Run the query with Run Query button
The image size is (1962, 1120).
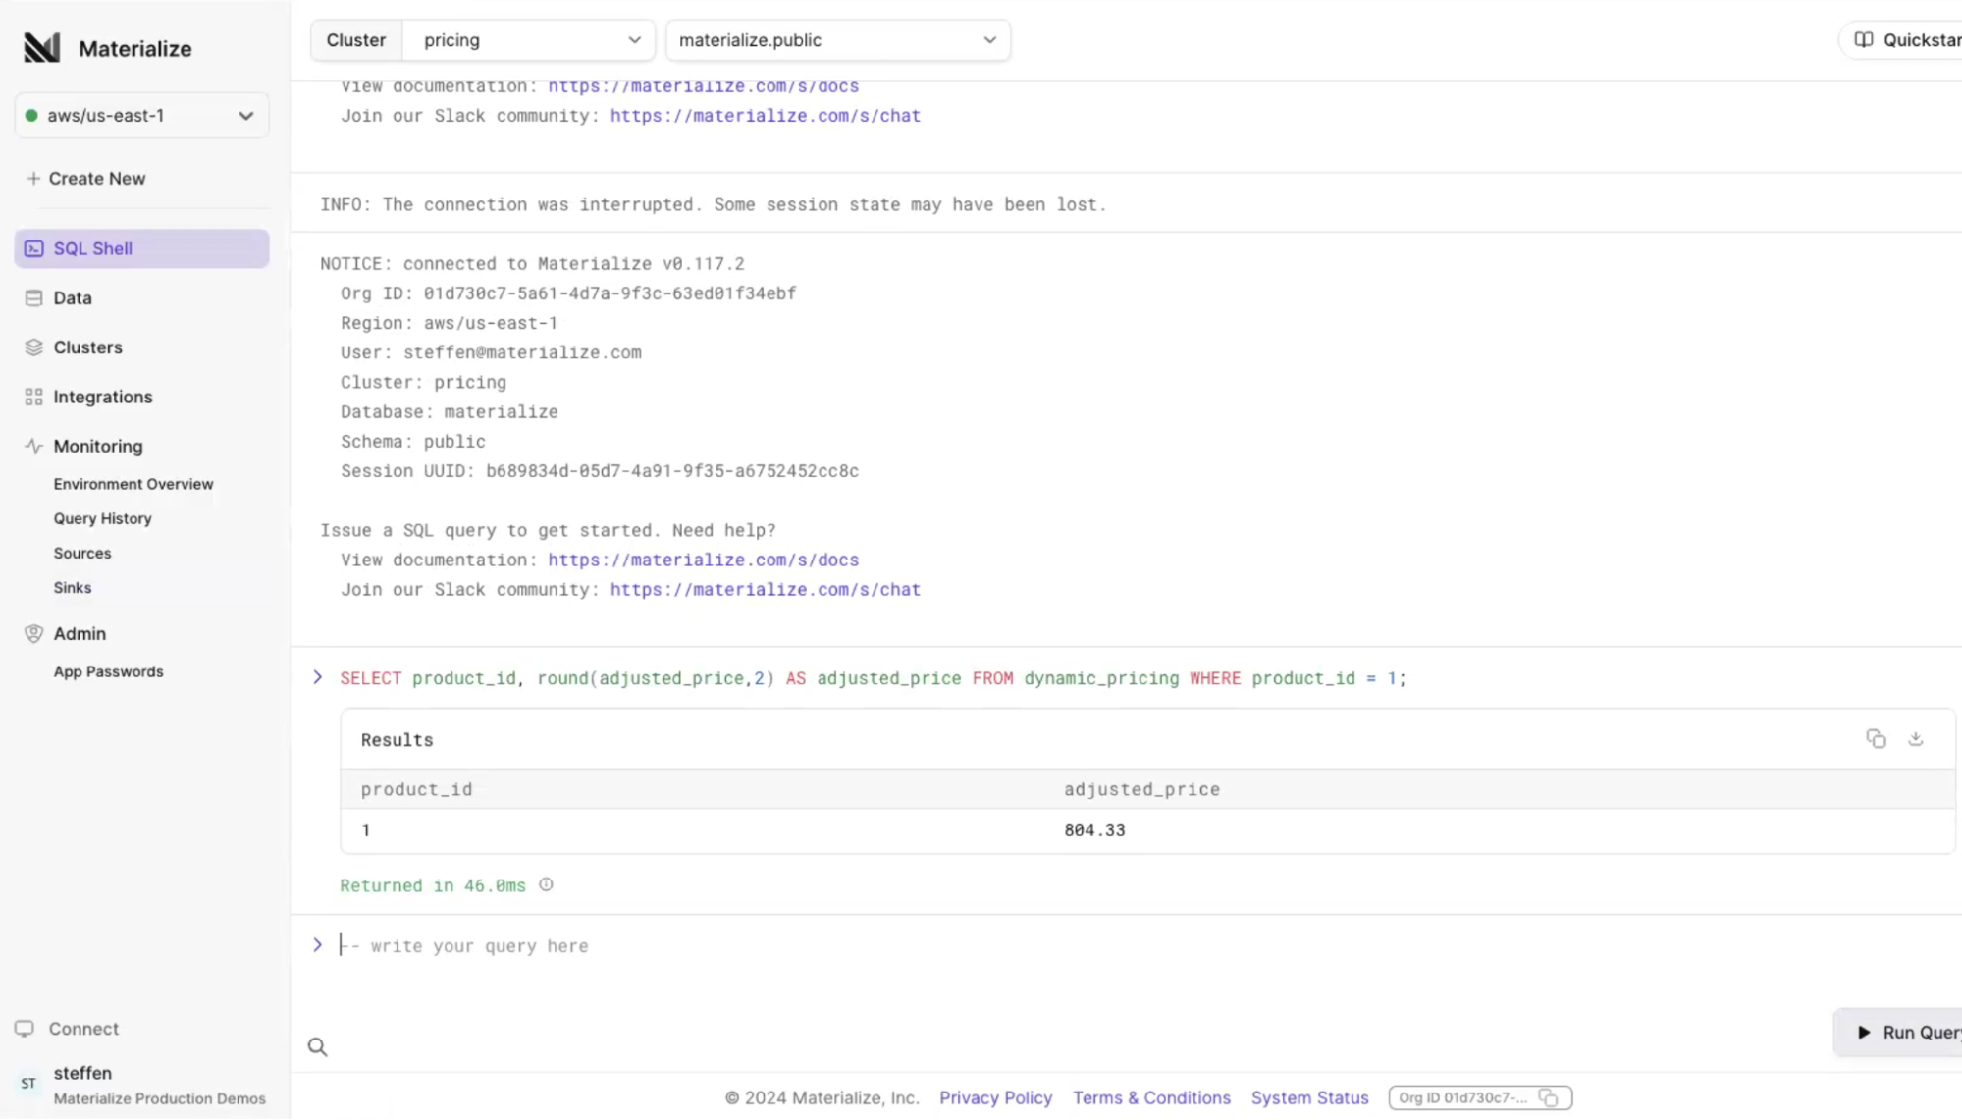point(1898,1032)
